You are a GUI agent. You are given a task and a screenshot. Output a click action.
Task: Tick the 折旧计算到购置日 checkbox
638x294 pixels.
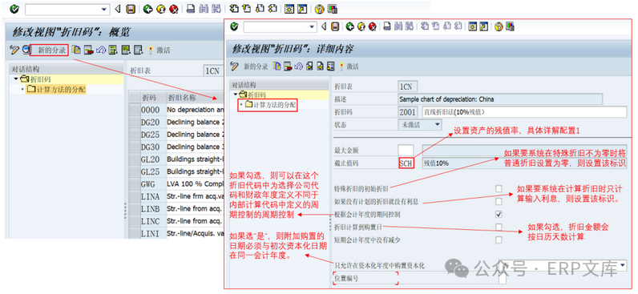pyautogui.click(x=499, y=227)
